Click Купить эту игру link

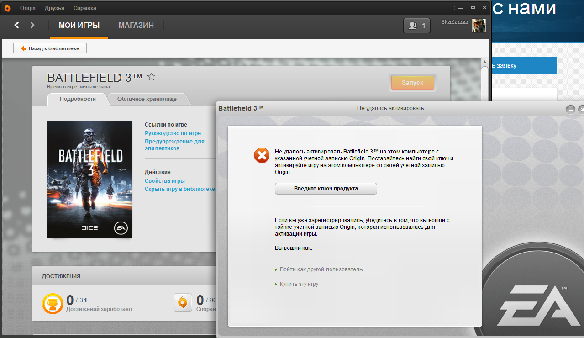point(299,284)
